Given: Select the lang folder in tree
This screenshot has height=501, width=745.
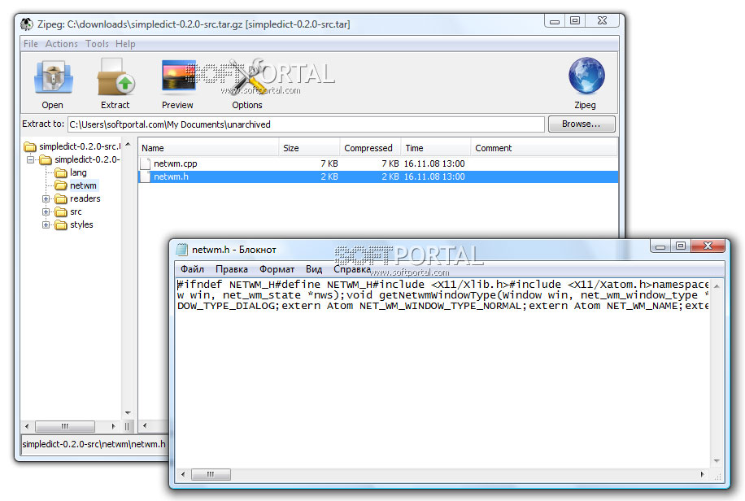Looking at the screenshot, I should click(x=78, y=172).
